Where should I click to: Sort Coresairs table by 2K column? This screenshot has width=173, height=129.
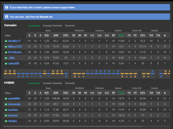[x=74, y=35]
